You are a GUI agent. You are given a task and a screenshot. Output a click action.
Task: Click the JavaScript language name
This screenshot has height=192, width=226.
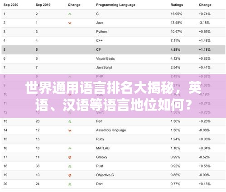[x=104, y=67]
